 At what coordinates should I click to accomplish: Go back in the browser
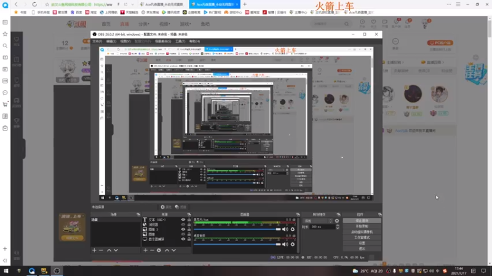(x=16, y=4)
